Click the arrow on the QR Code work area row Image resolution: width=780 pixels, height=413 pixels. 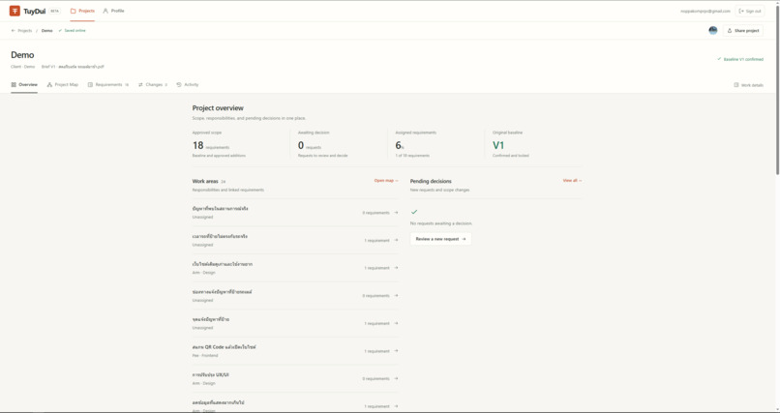396,351
